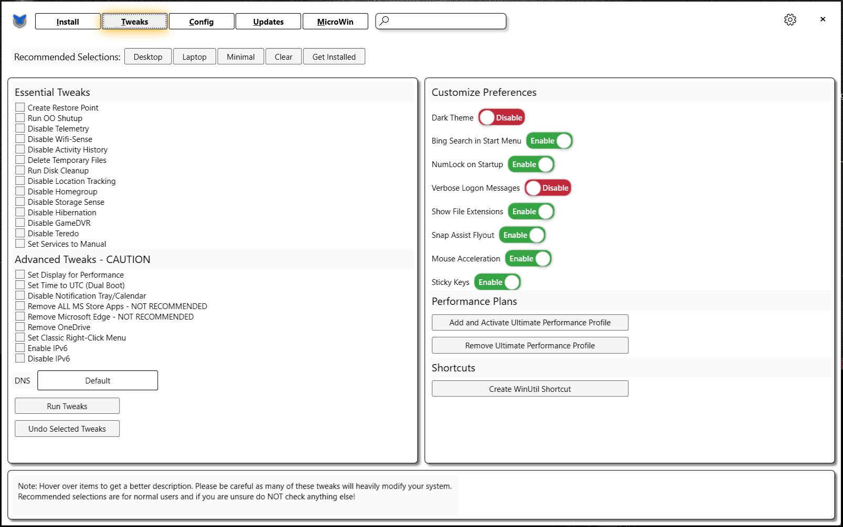The height and width of the screenshot is (527, 843).
Task: Open settings via the gear icon
Action: tap(790, 20)
